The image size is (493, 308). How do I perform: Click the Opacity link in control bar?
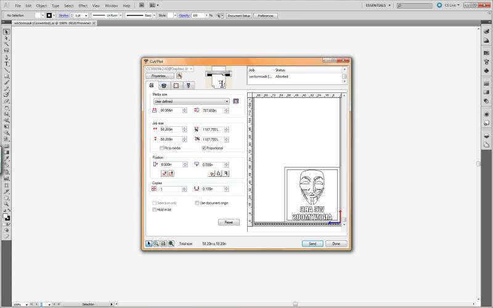coord(184,15)
